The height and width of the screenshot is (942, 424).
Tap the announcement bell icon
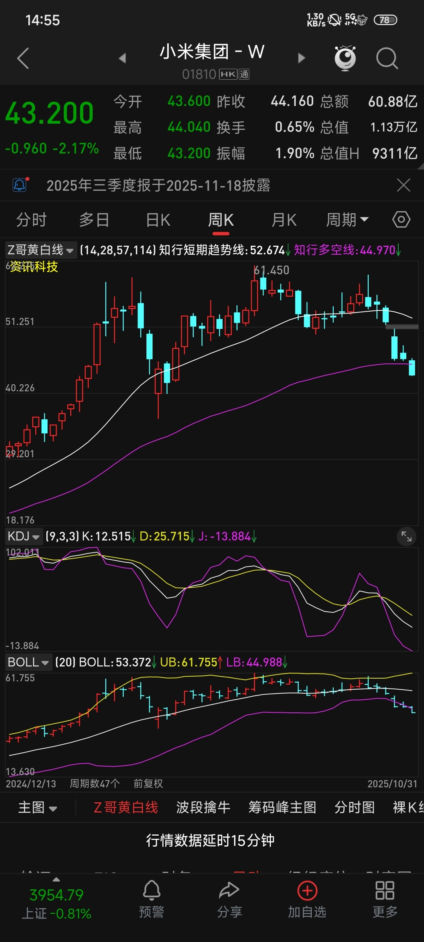pyautogui.click(x=20, y=185)
